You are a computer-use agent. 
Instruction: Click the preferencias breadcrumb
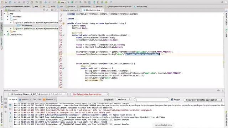[x=84, y=6]
